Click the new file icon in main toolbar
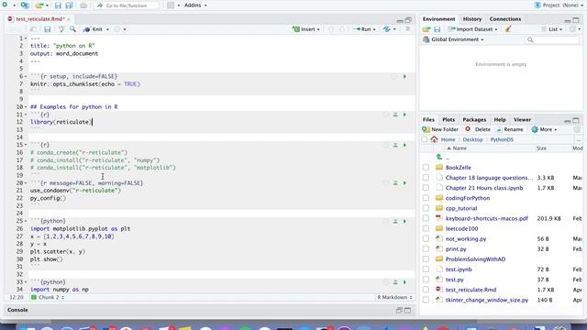Screen dimensions: 587x330 click(5, 5)
